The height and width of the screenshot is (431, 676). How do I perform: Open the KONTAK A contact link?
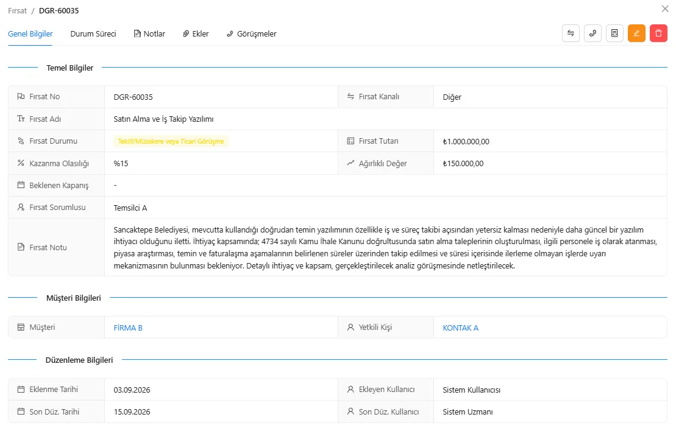pyautogui.click(x=460, y=328)
